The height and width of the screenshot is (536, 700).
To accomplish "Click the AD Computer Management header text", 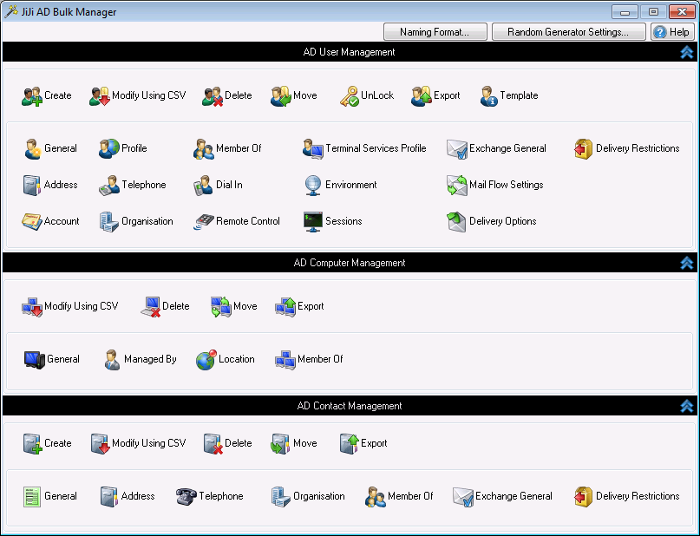I will pyautogui.click(x=350, y=263).
